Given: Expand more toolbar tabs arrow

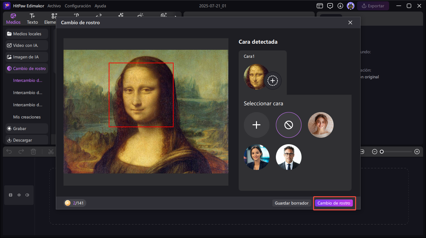Looking at the screenshot, I should [175, 17].
